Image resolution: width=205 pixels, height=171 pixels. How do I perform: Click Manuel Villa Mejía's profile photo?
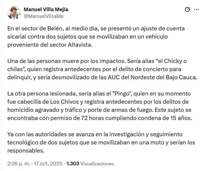click(x=14, y=13)
